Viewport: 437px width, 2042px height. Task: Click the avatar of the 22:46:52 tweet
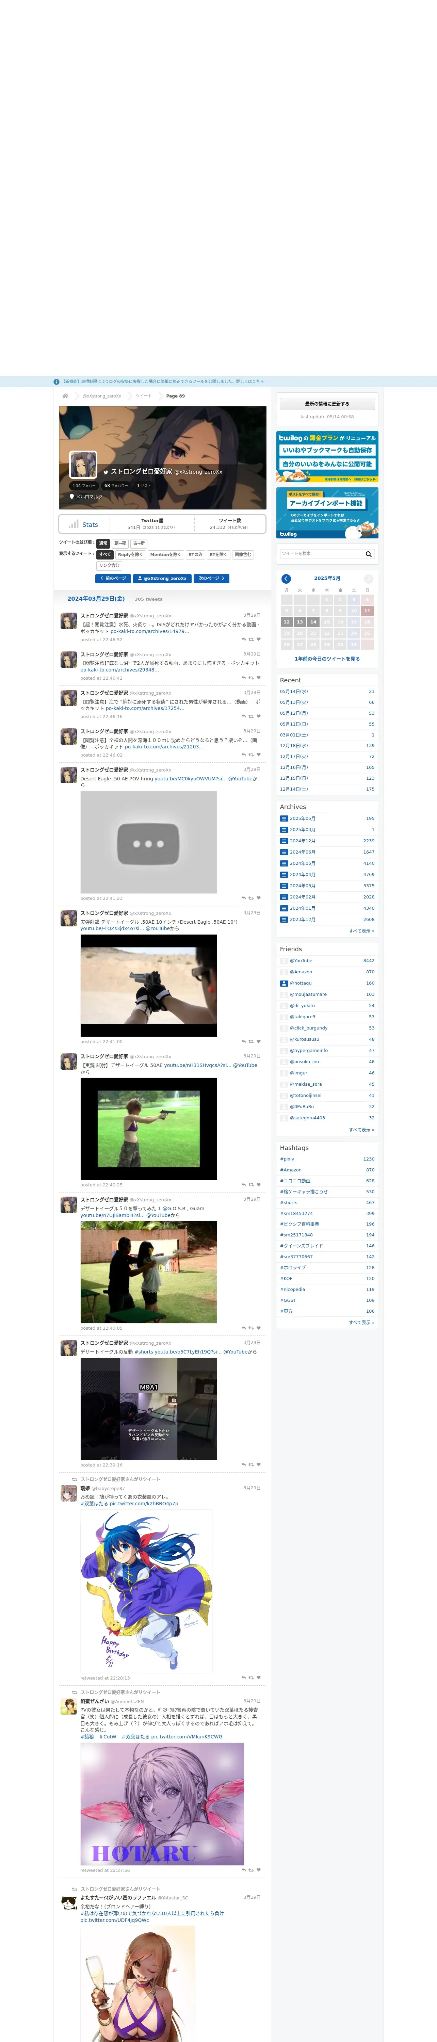69,621
